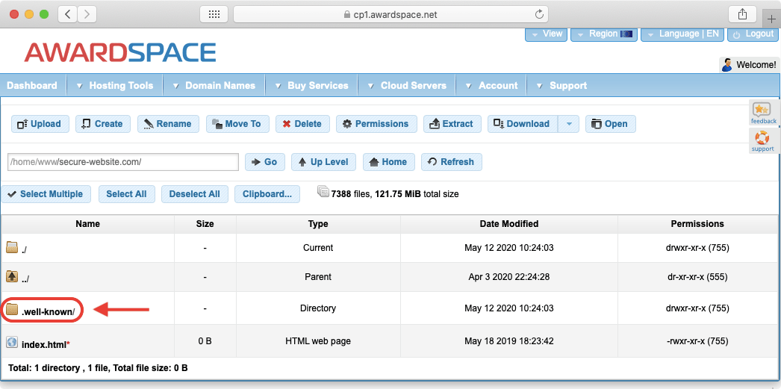Open the feedback side widget
This screenshot has height=389, width=781.
click(763, 113)
